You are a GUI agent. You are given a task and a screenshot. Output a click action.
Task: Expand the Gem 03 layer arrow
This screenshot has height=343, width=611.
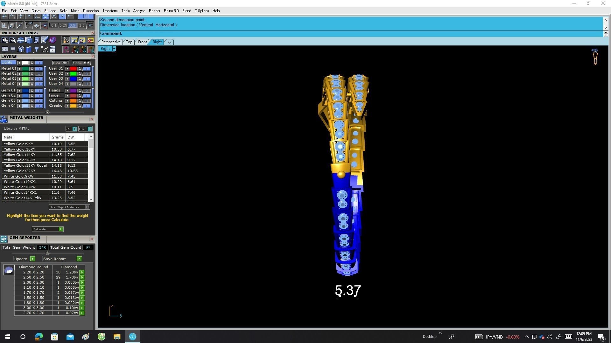tap(20, 101)
